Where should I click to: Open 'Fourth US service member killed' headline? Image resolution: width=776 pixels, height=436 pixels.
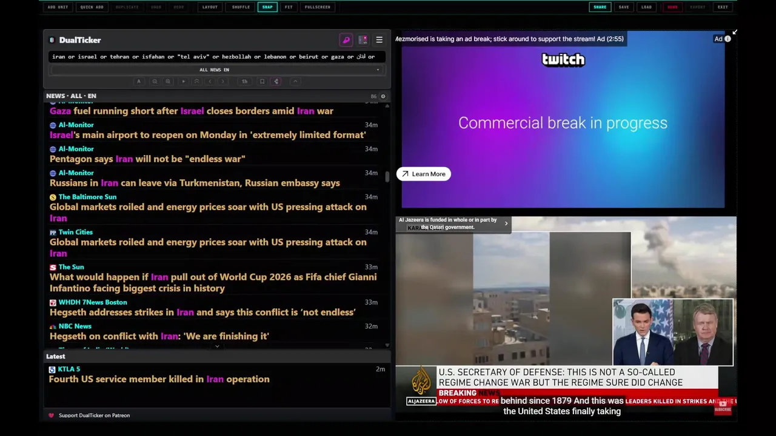(159, 379)
